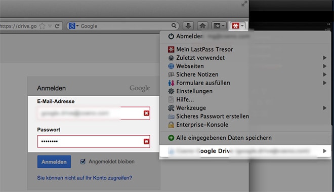The width and height of the screenshot is (334, 192).
Task: Click the green plus save-data icon
Action: click(171, 138)
